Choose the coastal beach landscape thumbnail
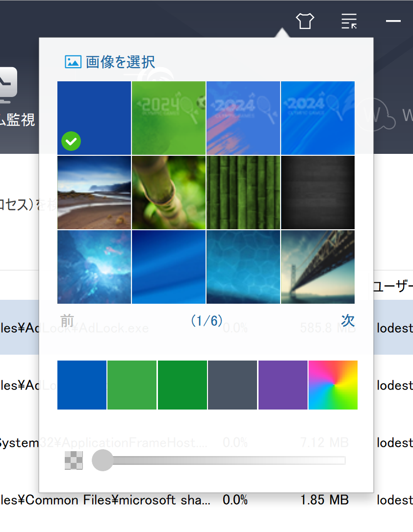 [x=94, y=193]
